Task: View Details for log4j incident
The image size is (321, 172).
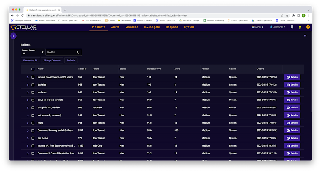Action: pos(292,123)
